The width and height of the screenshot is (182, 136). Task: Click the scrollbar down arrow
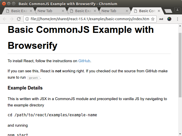180,134
